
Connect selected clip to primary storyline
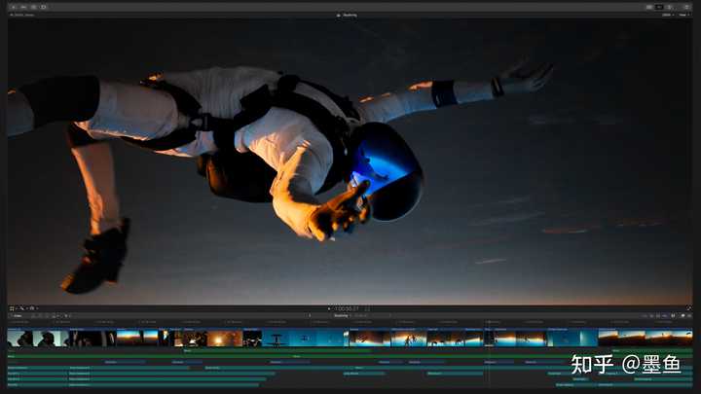[x=33, y=316]
